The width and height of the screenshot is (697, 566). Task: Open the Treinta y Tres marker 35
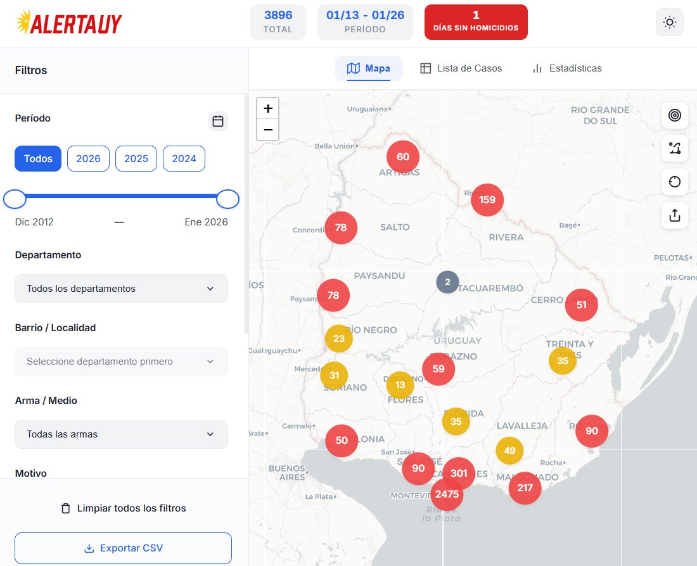tap(563, 361)
